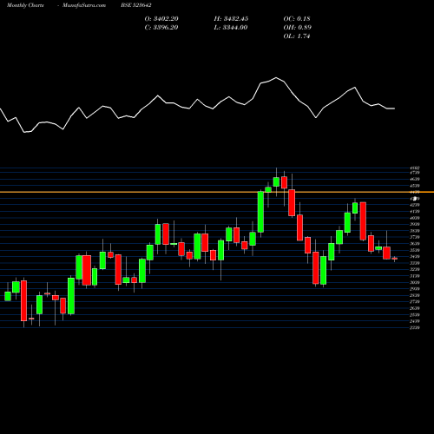
Task: Click the high value "H: 3432.45"
Action: (x=231, y=19)
